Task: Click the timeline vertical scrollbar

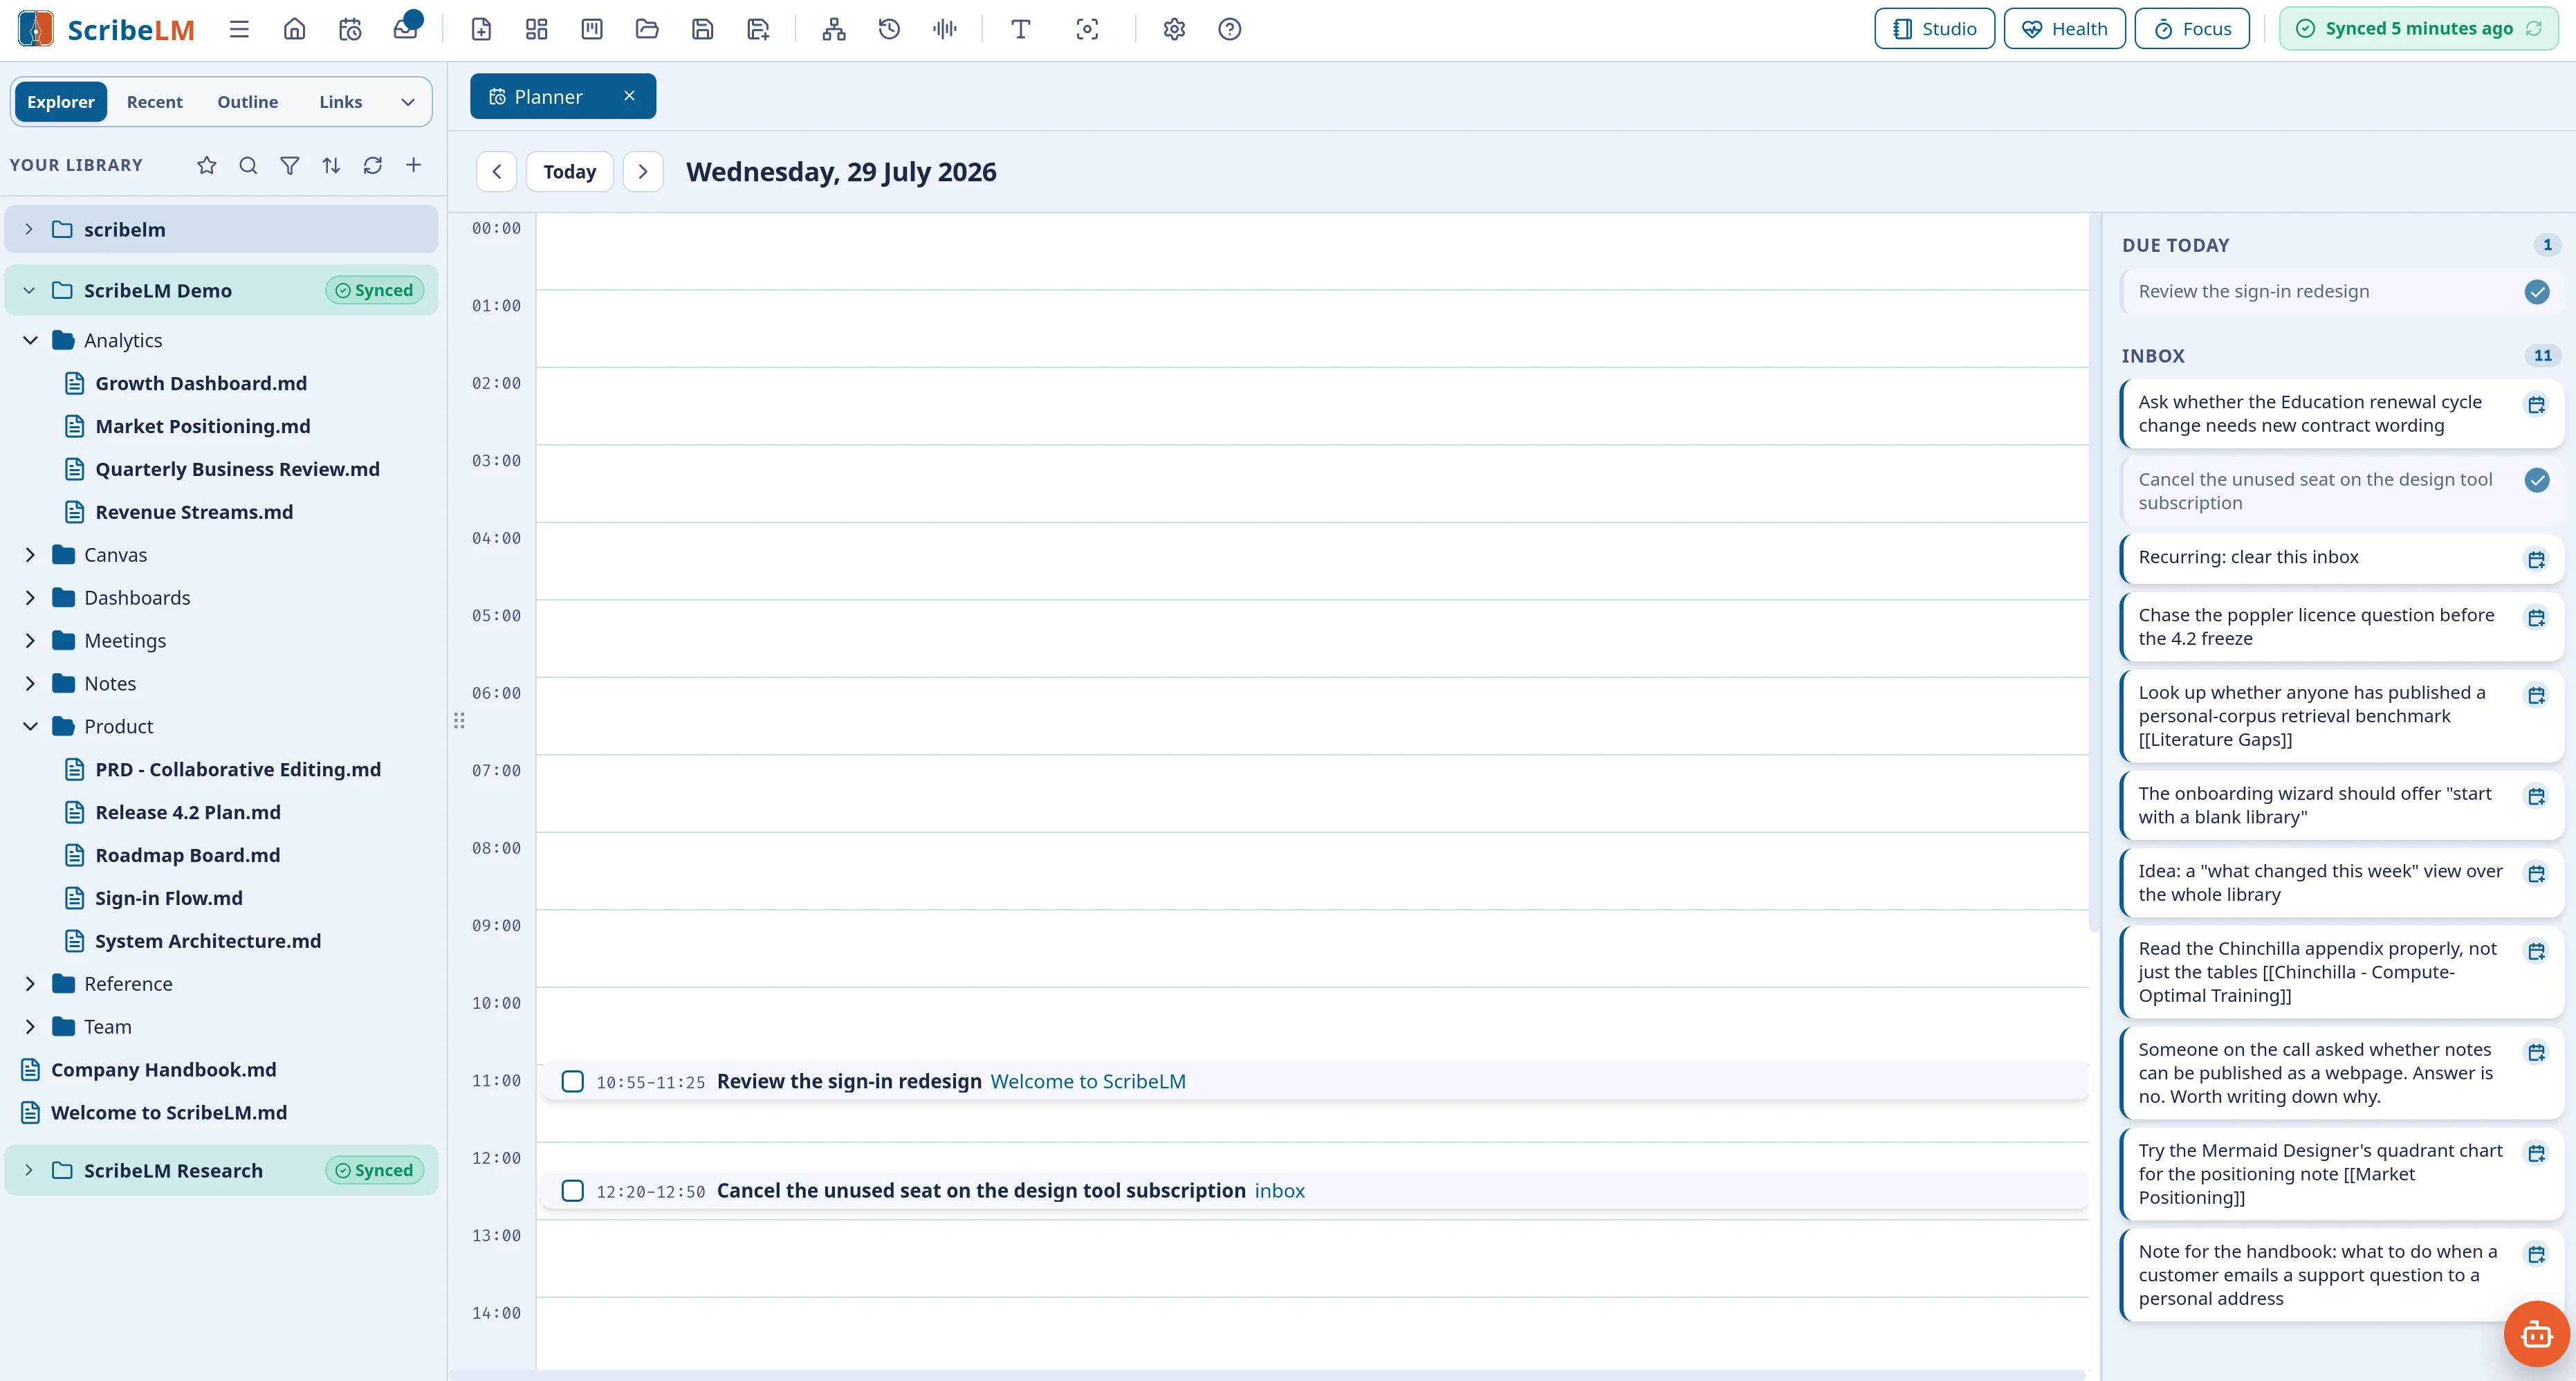Action: [2094, 572]
